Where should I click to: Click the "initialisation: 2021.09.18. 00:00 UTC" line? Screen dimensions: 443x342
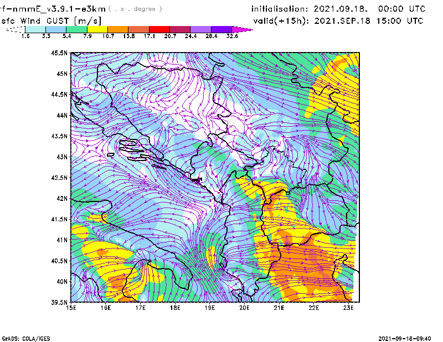[338, 9]
